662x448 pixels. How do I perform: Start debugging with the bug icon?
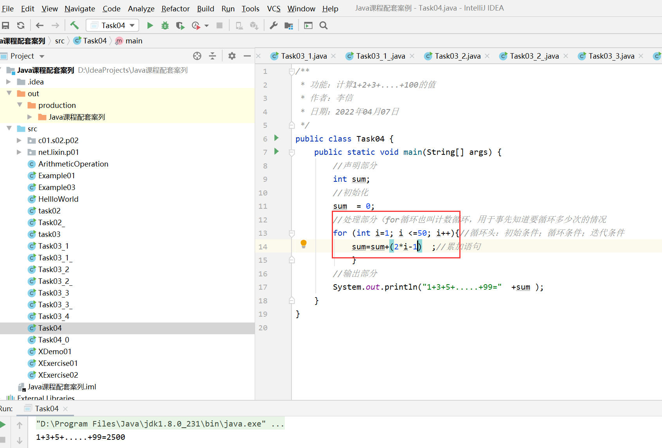point(165,25)
